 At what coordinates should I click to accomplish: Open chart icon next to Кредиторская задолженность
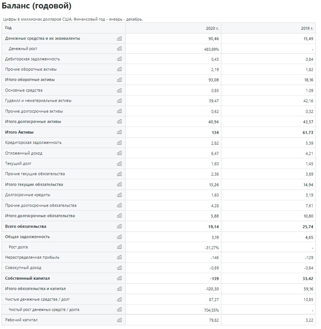(x=119, y=143)
